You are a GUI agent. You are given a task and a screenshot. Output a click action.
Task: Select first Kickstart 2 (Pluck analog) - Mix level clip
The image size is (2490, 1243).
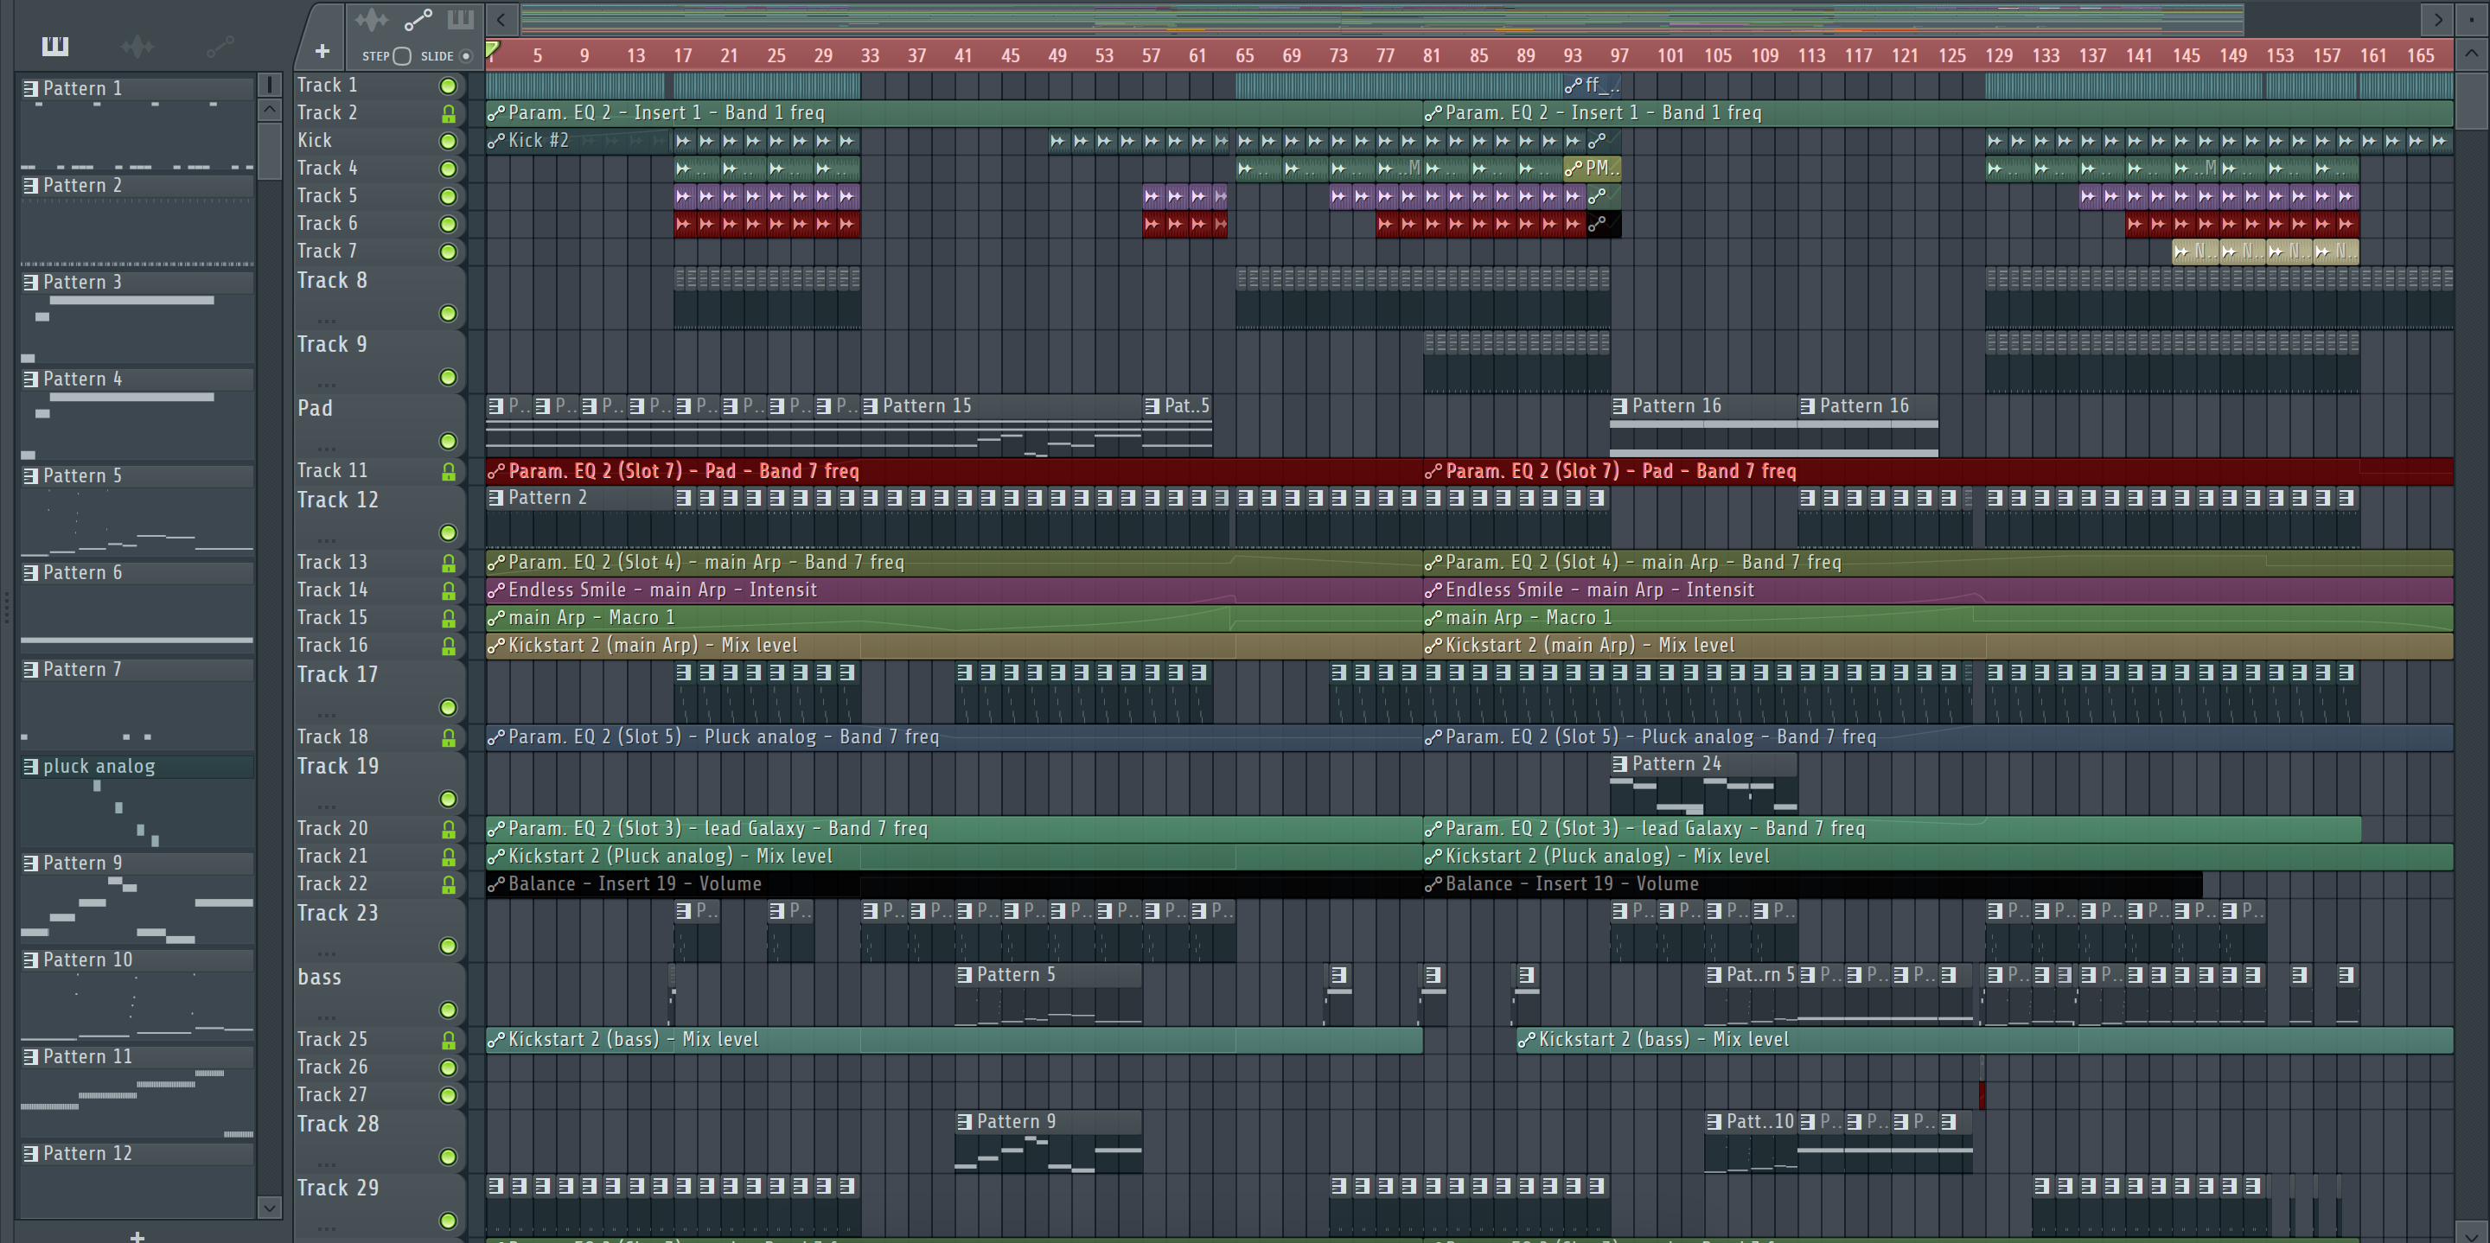click(954, 857)
